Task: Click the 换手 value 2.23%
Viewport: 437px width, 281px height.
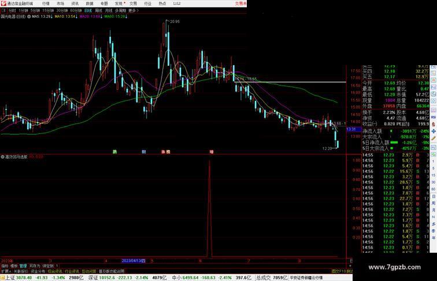Action: [389, 113]
